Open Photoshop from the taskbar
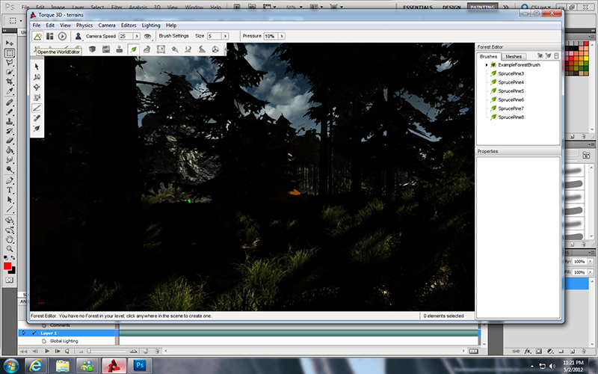The width and height of the screenshot is (598, 374). click(x=139, y=364)
